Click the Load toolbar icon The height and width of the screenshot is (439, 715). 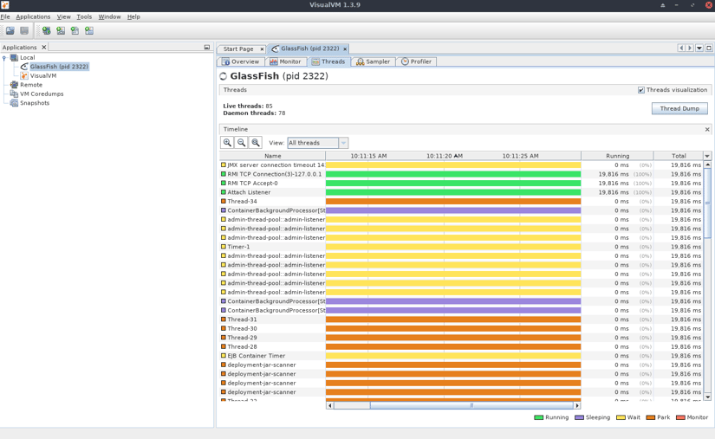[x=10, y=30]
